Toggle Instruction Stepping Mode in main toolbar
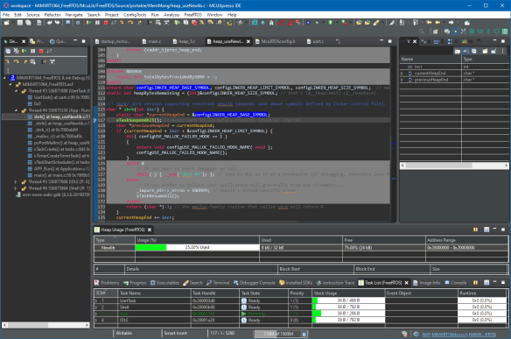The width and height of the screenshot is (511, 339). (150, 23)
